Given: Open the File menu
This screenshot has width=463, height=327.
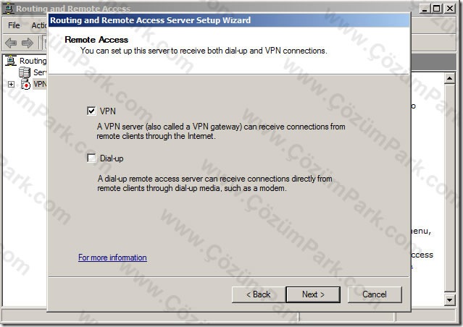Looking at the screenshot, I should click(x=14, y=25).
